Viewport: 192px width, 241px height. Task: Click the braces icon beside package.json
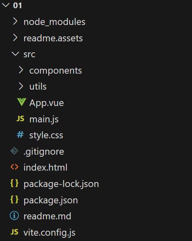click(14, 200)
